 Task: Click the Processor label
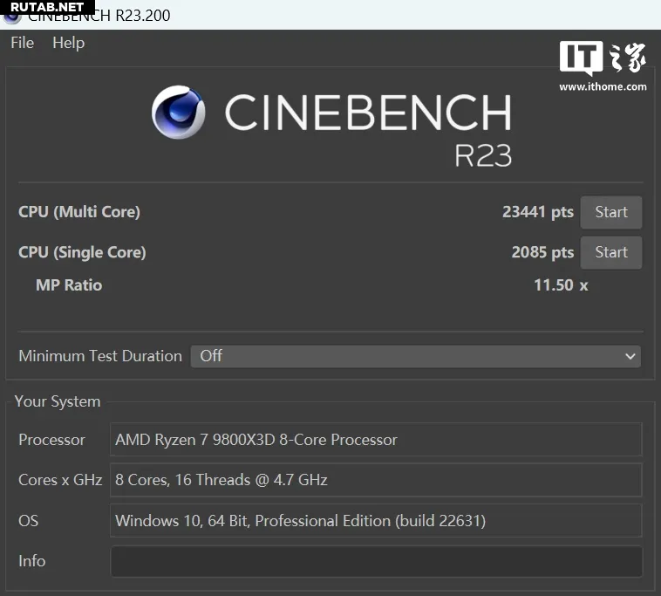51,440
